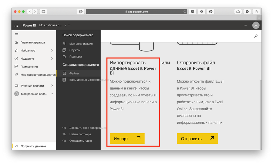Click Отправить файл Excel в Power BI heading
Screen dimensions: 273x165
(196, 65)
